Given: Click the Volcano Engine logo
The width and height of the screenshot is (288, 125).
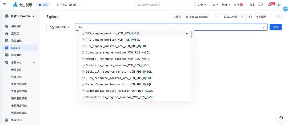Looking at the screenshot, I should [23, 5].
